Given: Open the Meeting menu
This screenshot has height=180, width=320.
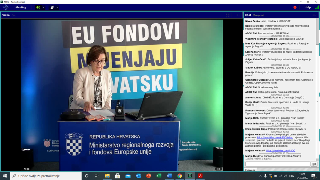Looking at the screenshot, I should tap(21, 7).
